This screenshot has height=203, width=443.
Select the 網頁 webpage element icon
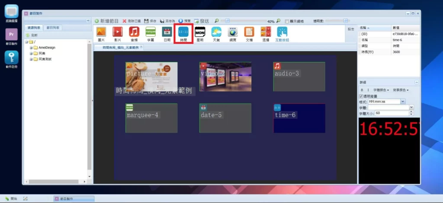pos(233,33)
